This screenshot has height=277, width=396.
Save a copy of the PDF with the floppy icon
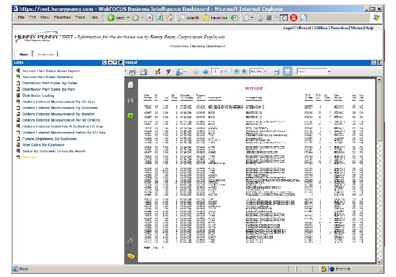click(x=144, y=71)
